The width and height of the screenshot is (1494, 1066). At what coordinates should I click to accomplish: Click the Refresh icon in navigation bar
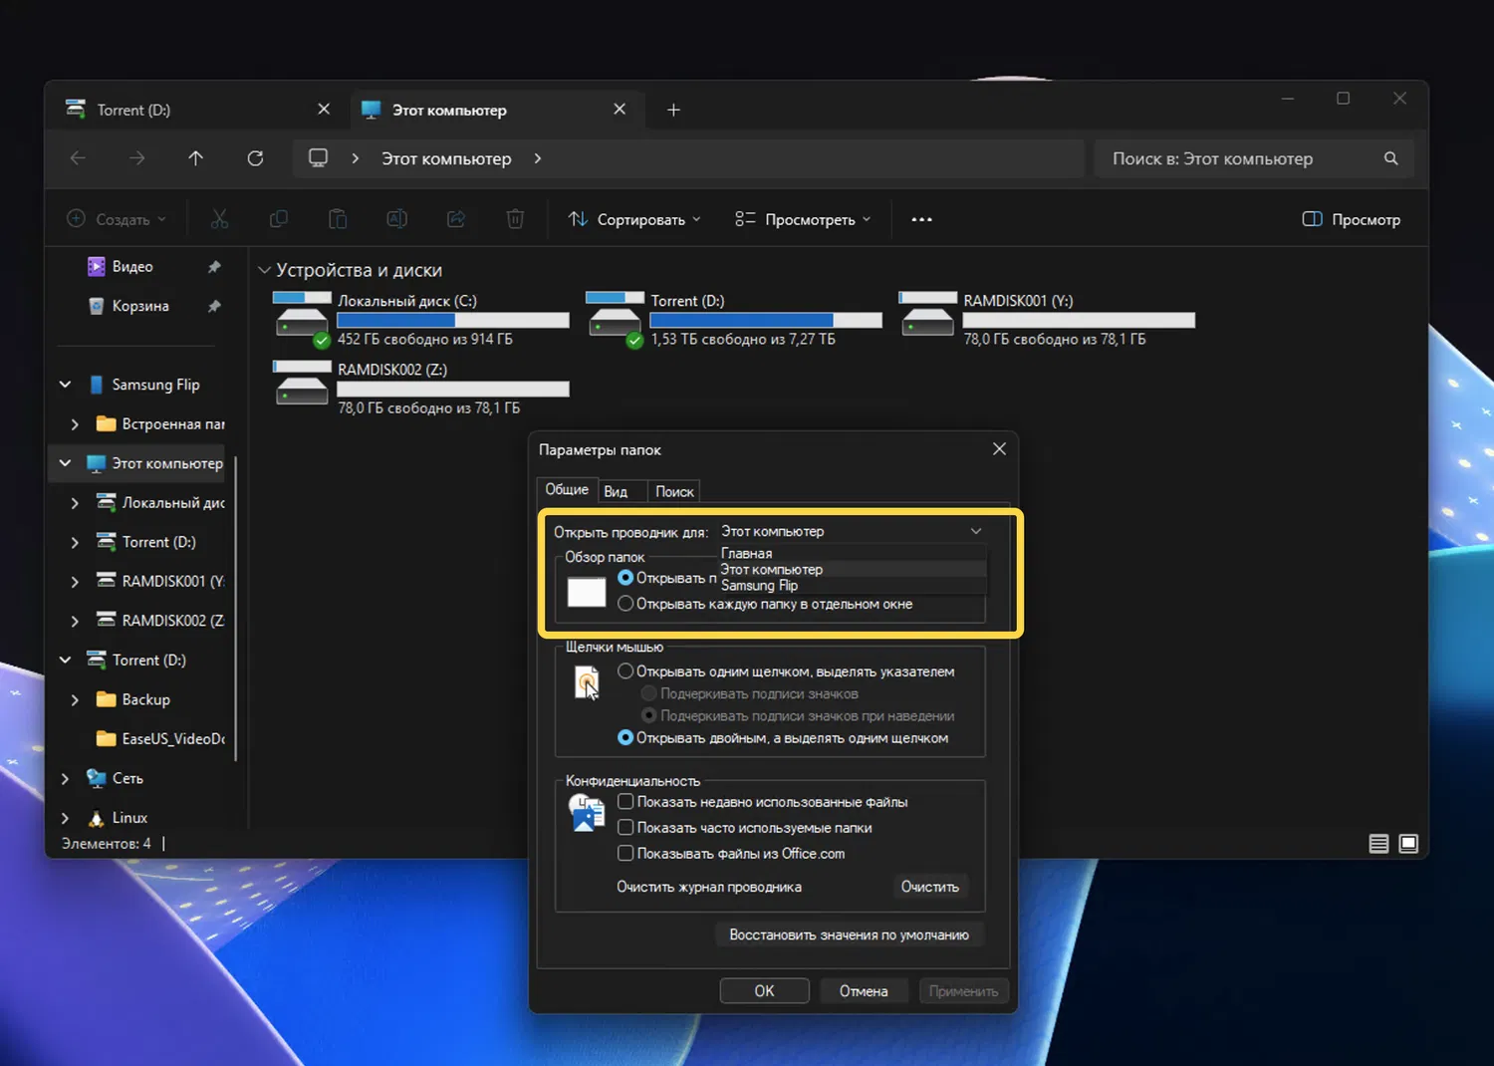coord(255,158)
